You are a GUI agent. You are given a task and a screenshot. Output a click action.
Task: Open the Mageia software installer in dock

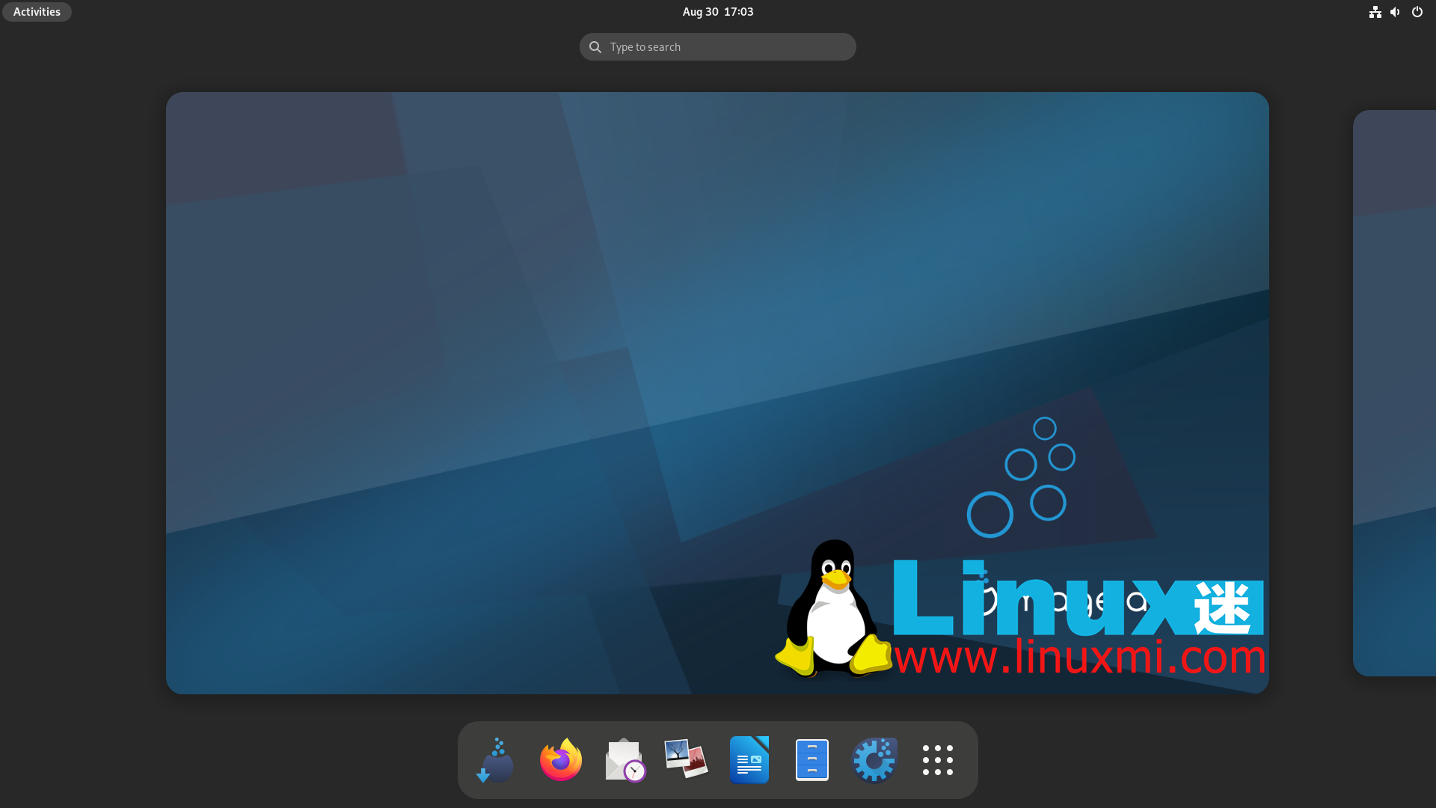click(x=496, y=760)
